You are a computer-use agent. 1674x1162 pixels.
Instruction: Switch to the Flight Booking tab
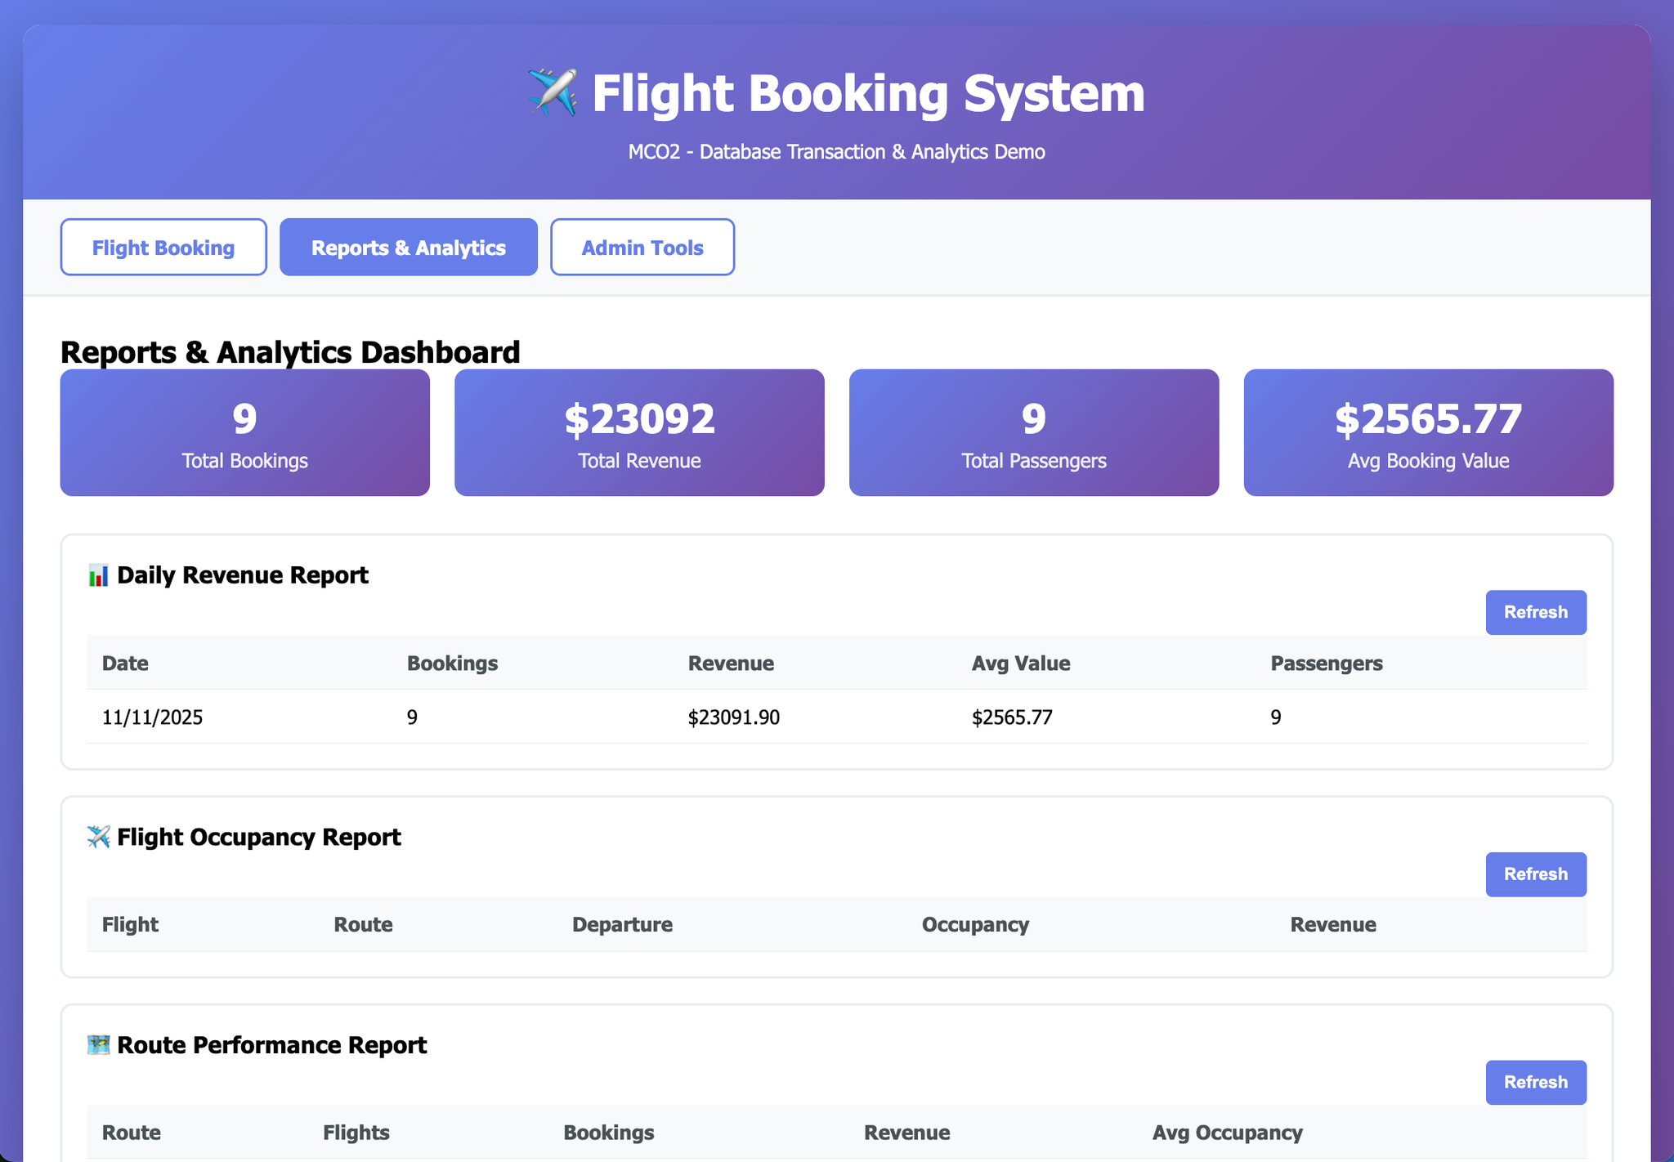[x=163, y=247]
